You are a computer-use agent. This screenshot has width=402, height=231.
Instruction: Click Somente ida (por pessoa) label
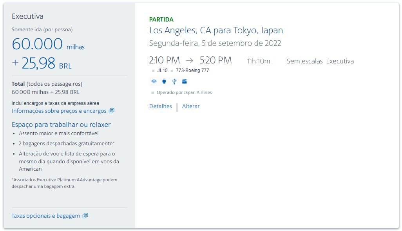(42, 30)
